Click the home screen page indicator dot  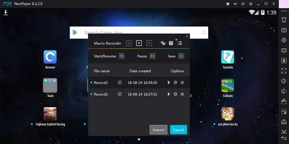coord(139,139)
